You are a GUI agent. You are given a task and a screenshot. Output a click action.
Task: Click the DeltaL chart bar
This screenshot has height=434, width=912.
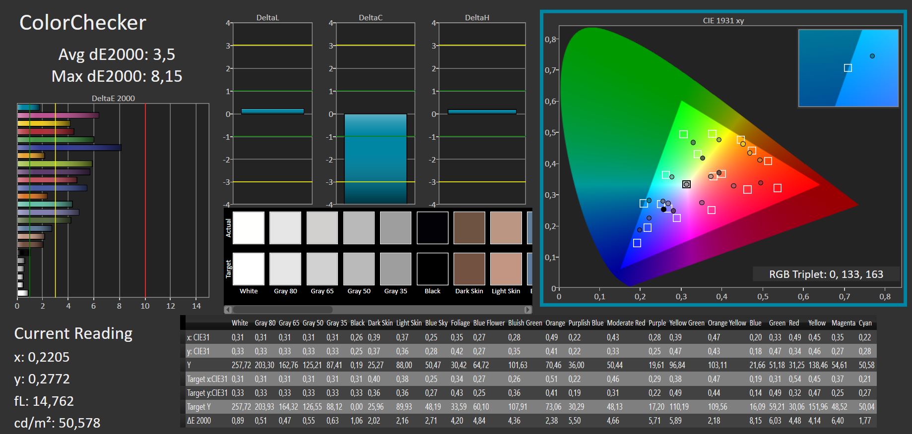point(272,111)
